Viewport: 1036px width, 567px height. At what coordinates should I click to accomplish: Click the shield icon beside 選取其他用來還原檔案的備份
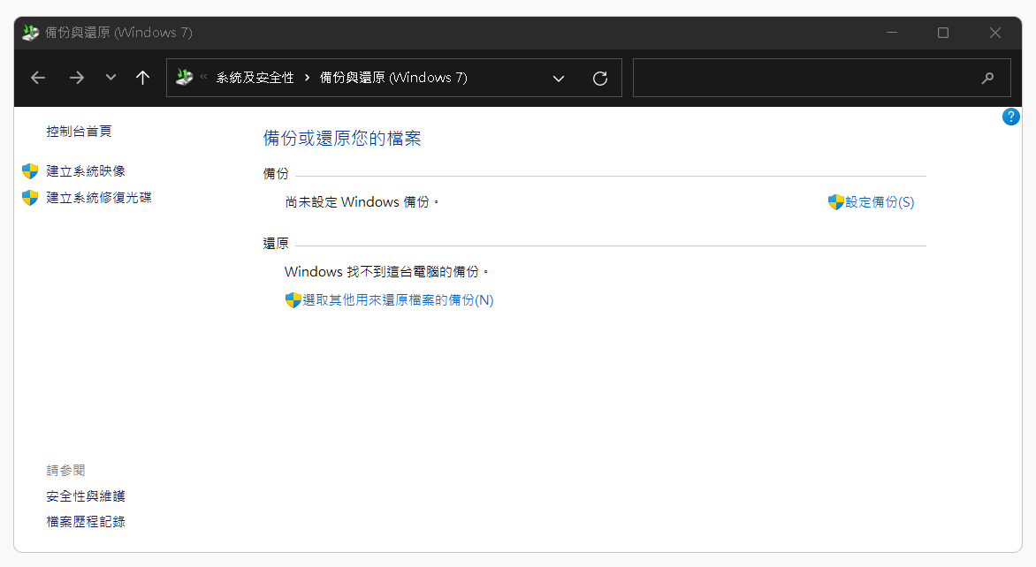pyautogui.click(x=293, y=300)
